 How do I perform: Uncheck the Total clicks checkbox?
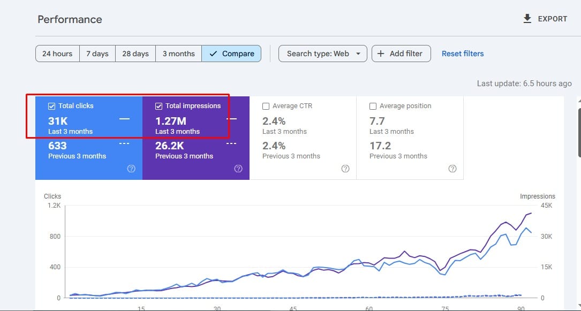[x=52, y=106]
